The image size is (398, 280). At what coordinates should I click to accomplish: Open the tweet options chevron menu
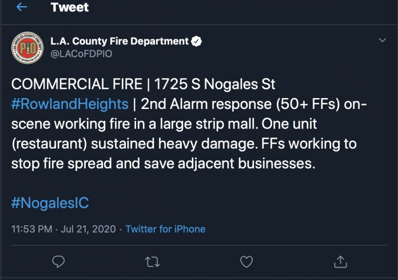[x=382, y=40]
